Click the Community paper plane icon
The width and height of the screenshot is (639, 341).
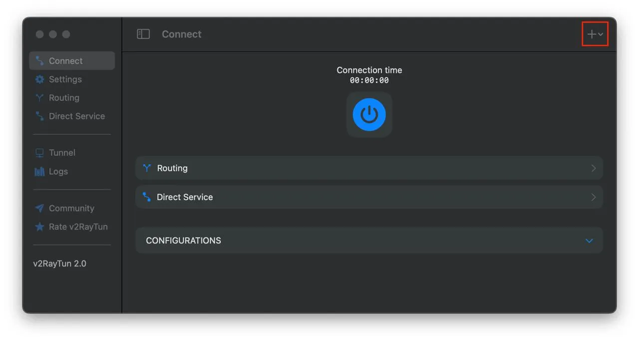tap(39, 208)
